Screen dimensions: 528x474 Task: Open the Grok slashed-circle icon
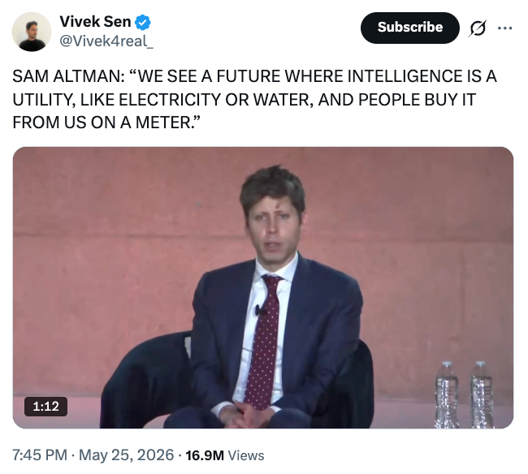478,28
